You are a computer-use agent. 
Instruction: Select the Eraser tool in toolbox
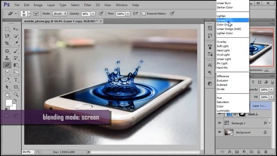click(x=7, y=65)
